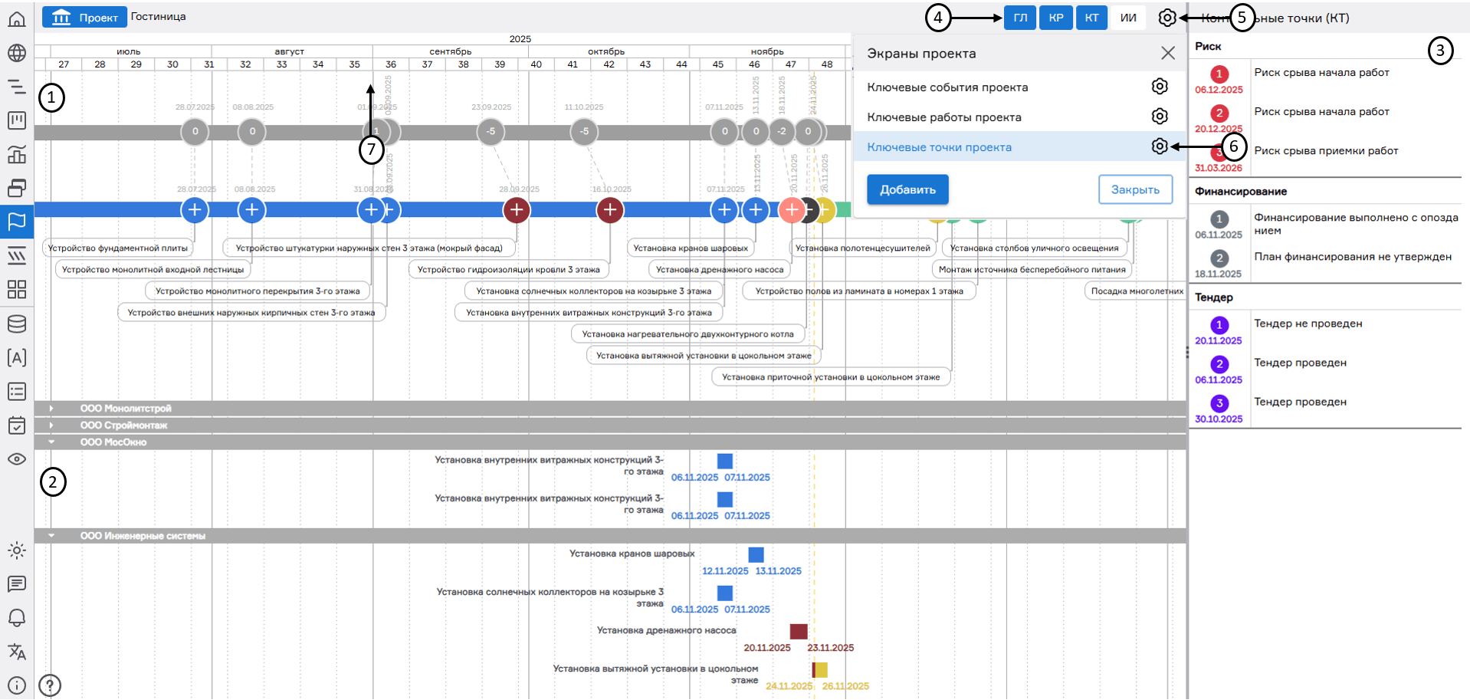Toggle the КР view button

[x=1056, y=18]
